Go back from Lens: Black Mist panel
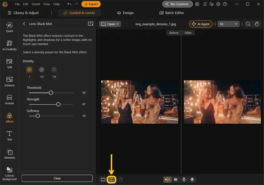The image size is (264, 185). coord(24,24)
